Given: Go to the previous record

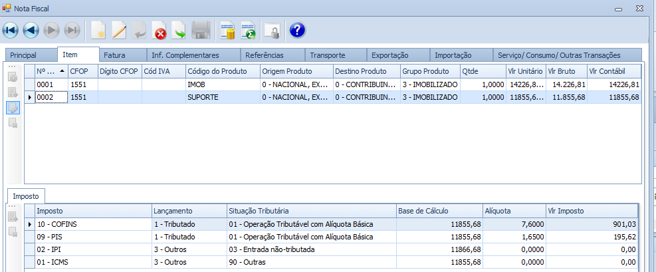Looking at the screenshot, I should [x=31, y=30].
